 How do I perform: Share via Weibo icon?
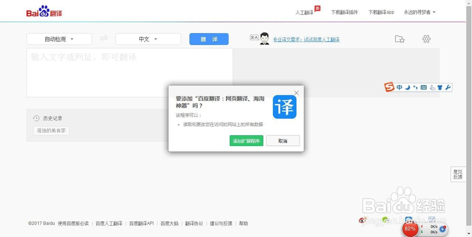[362, 220]
